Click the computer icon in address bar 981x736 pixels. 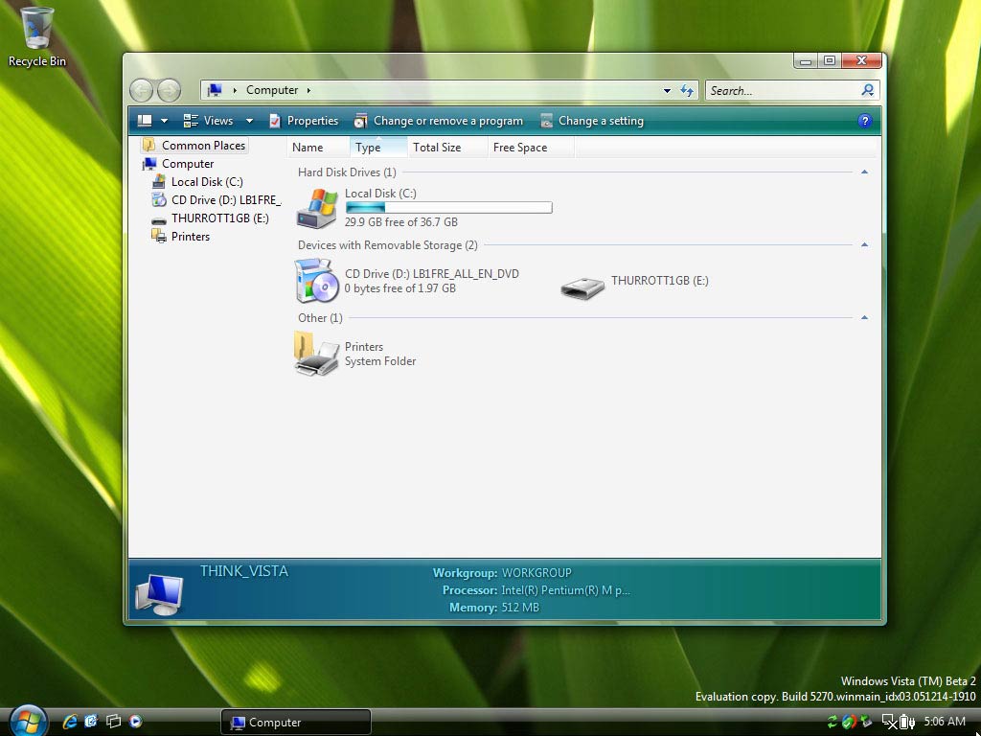tap(215, 90)
